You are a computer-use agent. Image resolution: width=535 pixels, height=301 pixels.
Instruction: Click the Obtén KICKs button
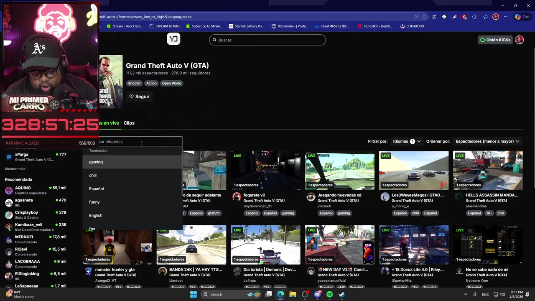pos(495,40)
